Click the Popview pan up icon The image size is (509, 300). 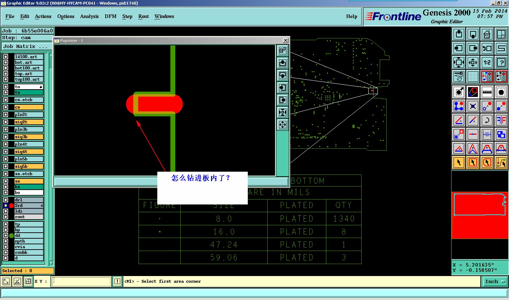282,63
